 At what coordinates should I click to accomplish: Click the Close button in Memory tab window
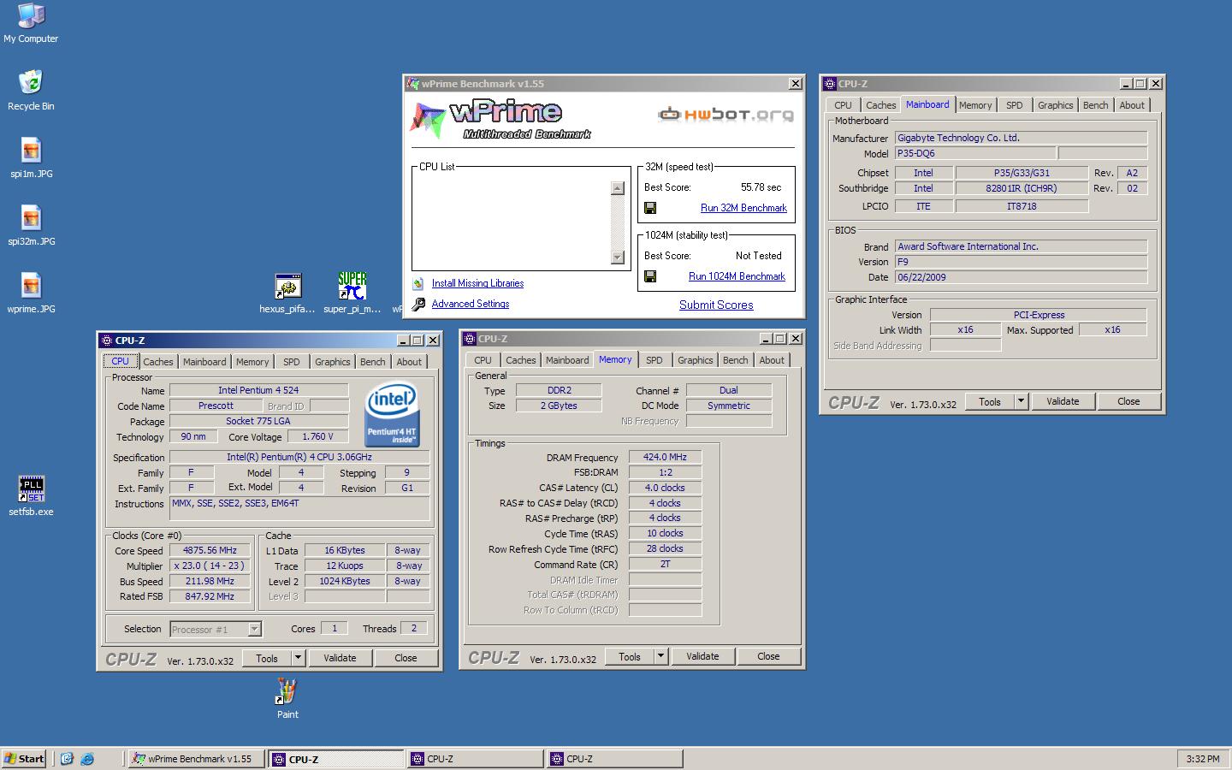pos(768,656)
